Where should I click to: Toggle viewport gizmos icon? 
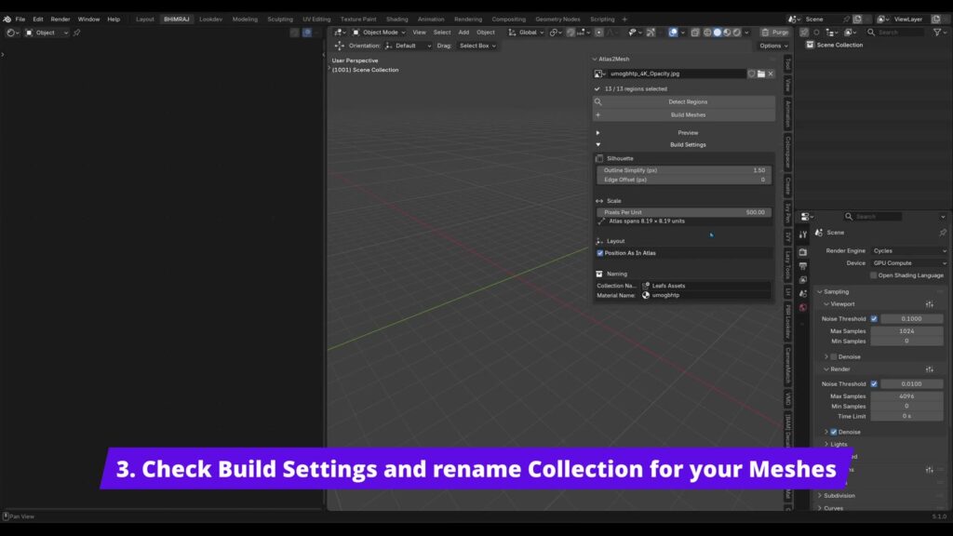(x=651, y=33)
